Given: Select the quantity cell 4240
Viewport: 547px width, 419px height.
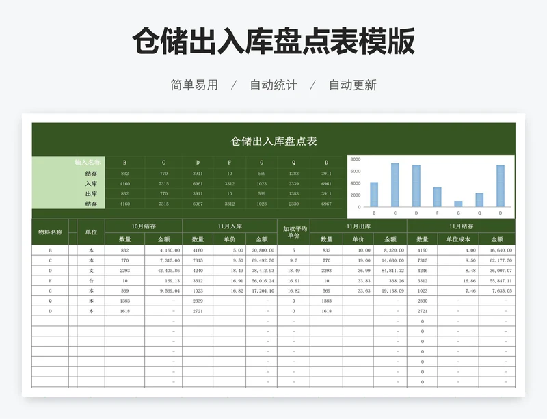Looking at the screenshot, I should (198, 271).
